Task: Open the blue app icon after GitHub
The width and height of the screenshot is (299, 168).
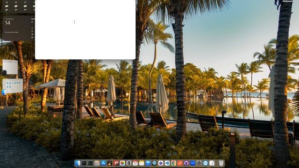Action: (x=193, y=163)
